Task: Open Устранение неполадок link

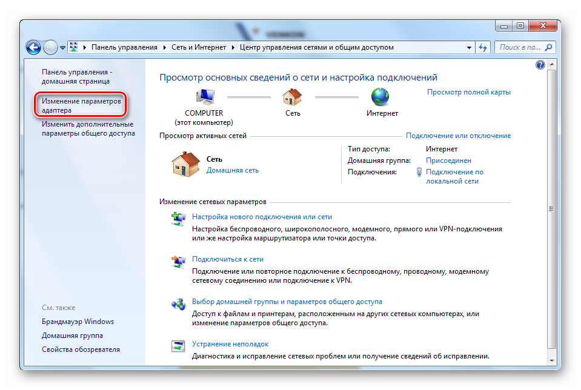Action: pos(230,344)
